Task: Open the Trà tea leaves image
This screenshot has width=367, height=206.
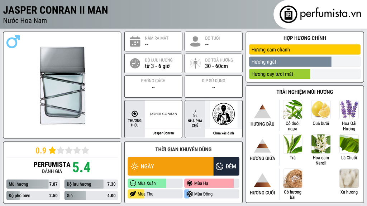Action: click(292, 144)
